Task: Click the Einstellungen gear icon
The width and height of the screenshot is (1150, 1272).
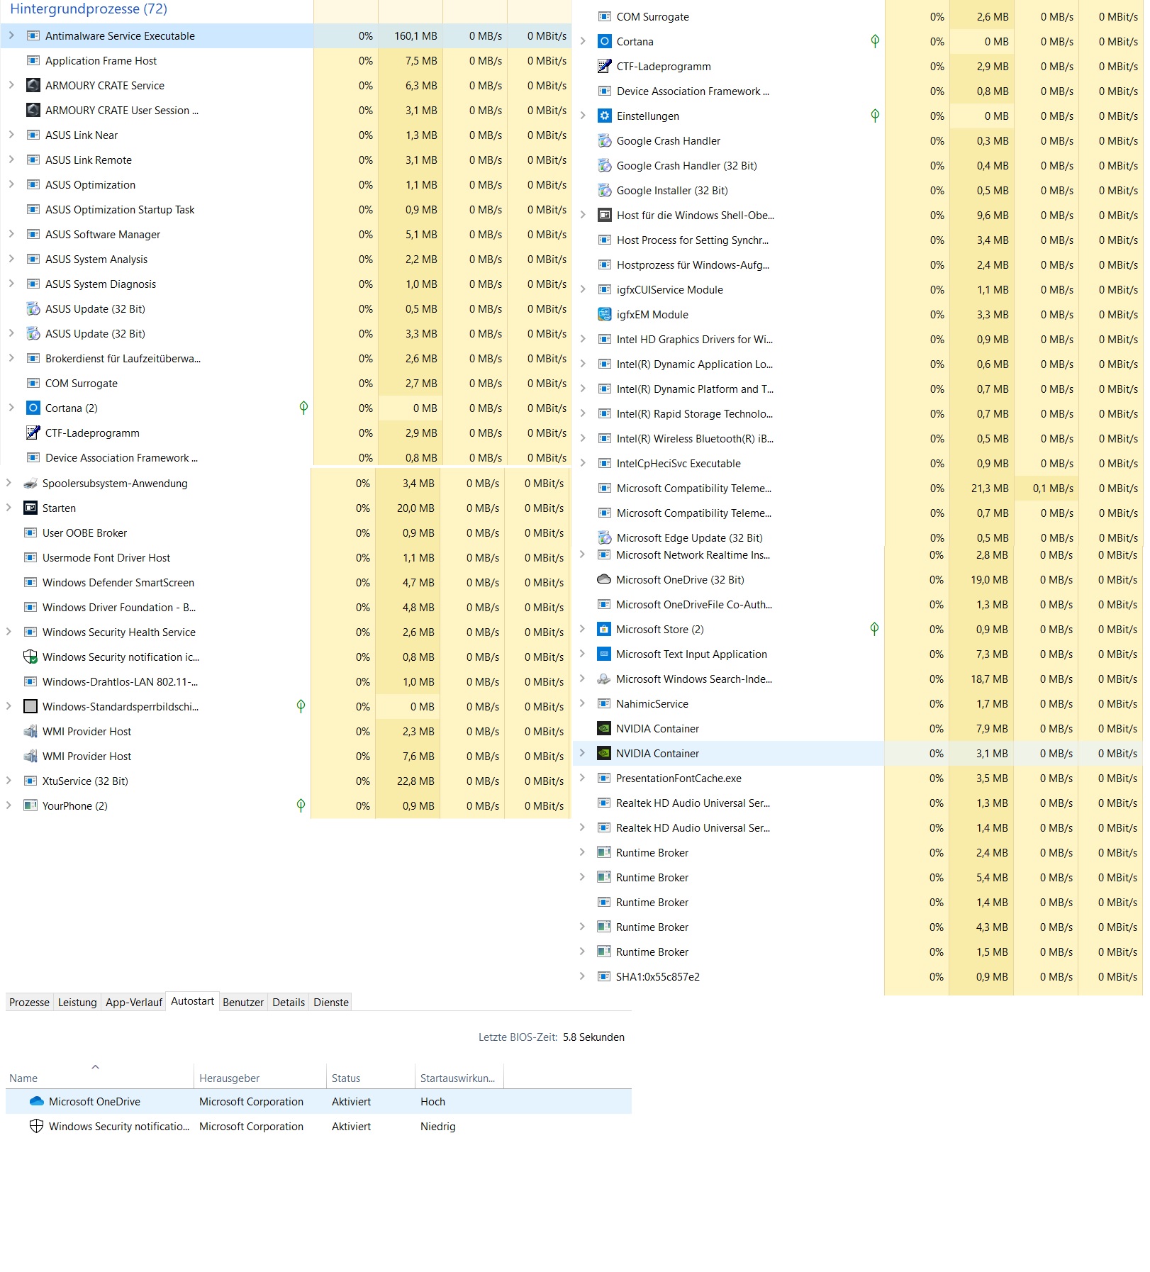Action: [604, 116]
